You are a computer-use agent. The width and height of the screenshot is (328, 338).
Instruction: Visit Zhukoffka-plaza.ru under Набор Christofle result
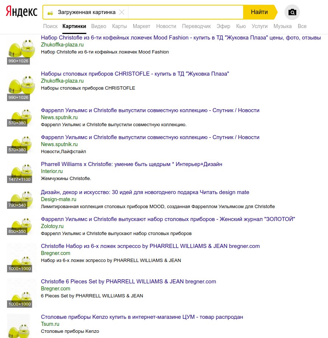click(x=62, y=45)
